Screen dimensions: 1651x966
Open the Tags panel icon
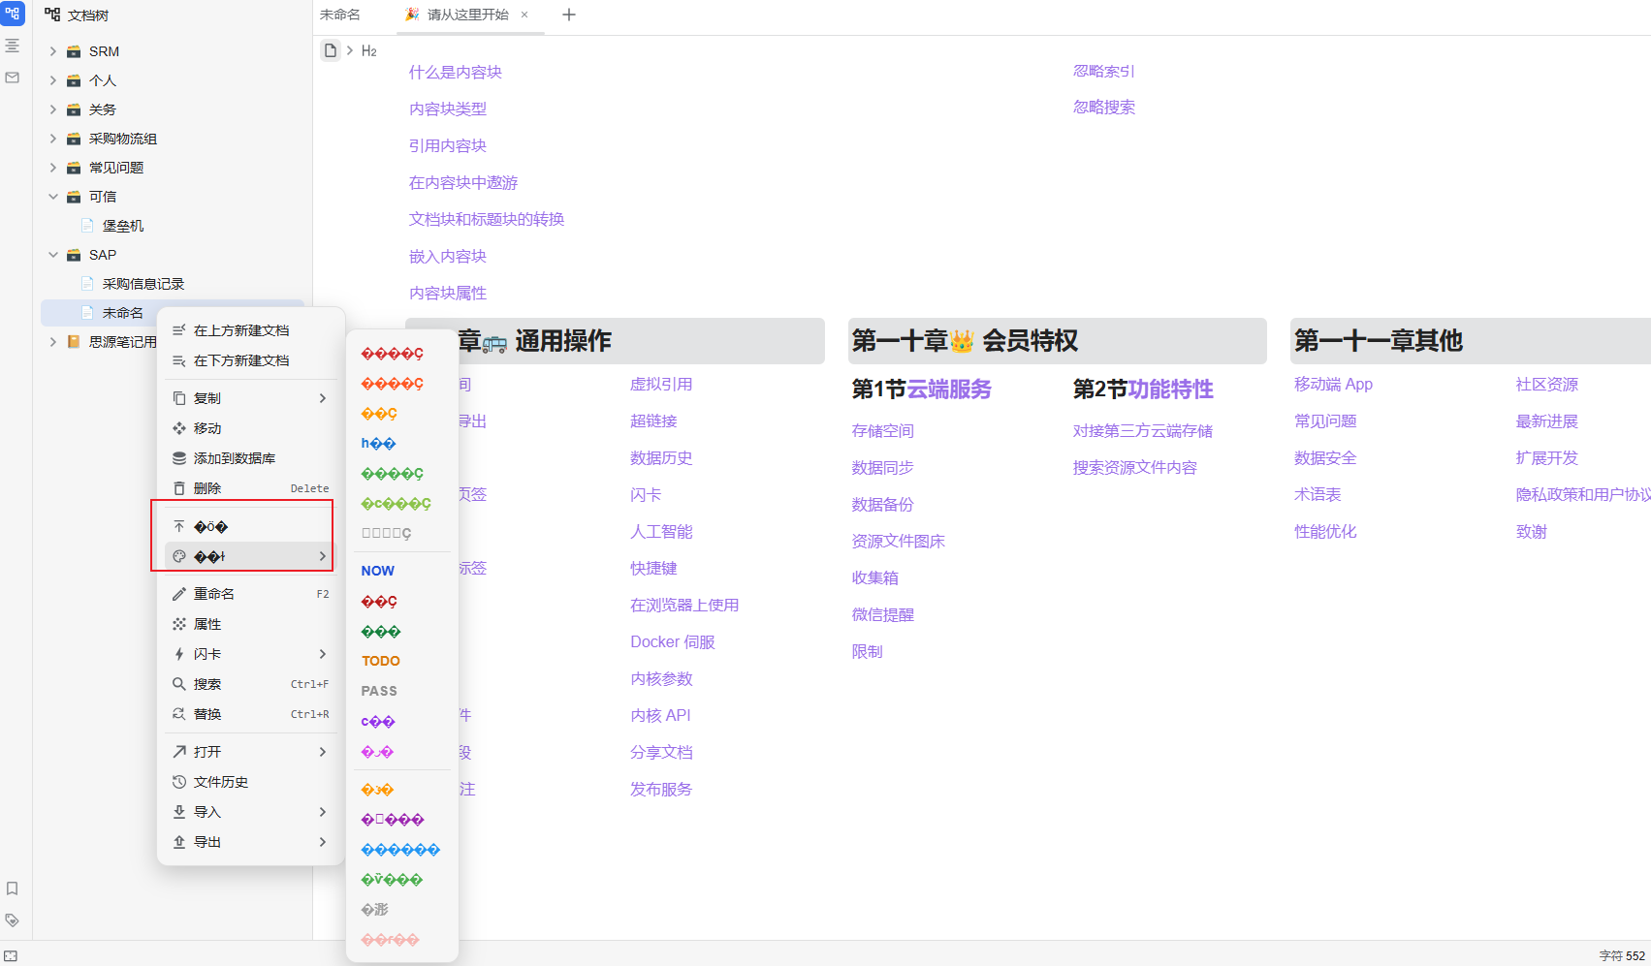13,920
